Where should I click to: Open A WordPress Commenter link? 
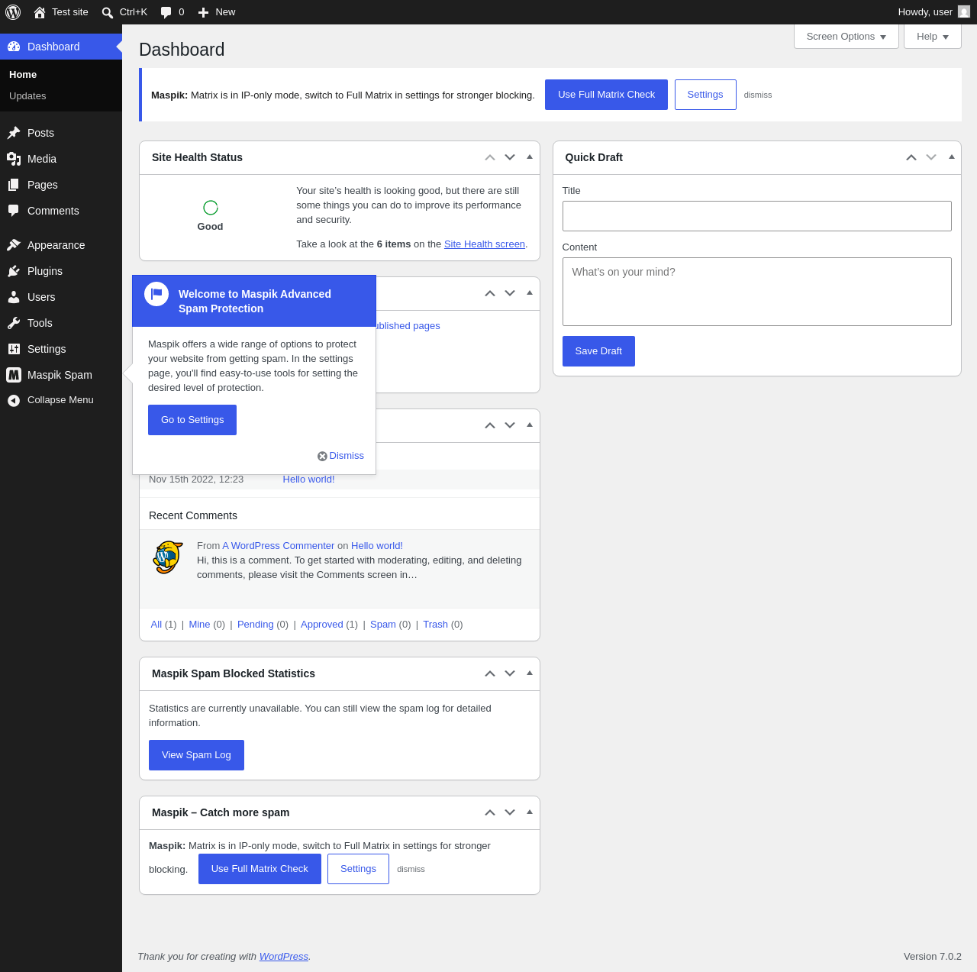(x=278, y=546)
